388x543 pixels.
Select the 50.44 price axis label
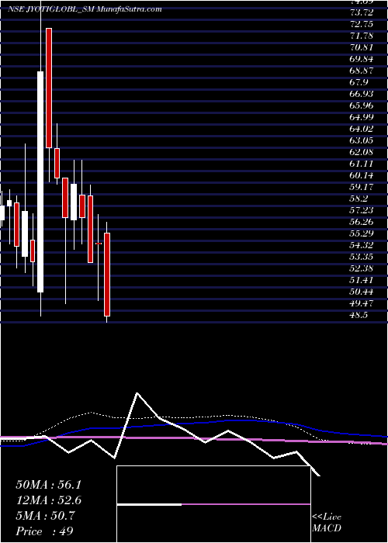point(362,292)
